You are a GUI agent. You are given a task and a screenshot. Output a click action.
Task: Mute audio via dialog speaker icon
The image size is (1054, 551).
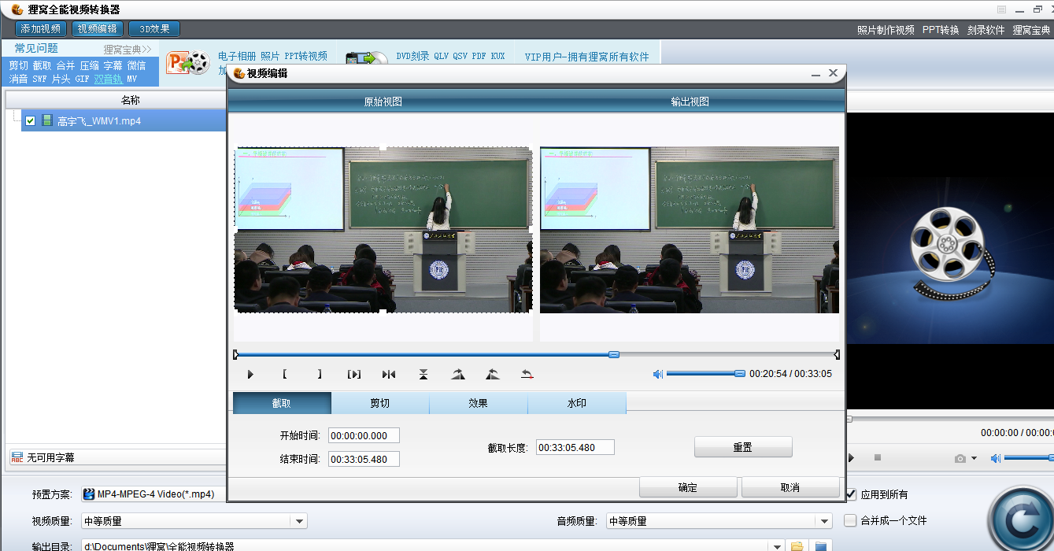(x=658, y=375)
